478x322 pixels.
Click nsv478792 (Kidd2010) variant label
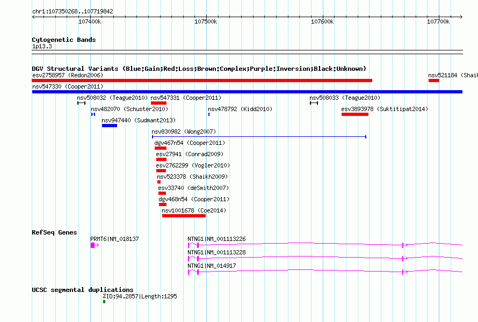pyautogui.click(x=240, y=109)
